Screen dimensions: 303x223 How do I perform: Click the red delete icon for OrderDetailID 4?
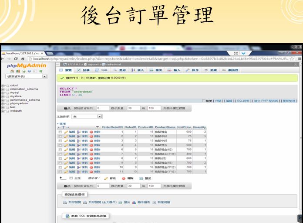[x=92, y=144]
